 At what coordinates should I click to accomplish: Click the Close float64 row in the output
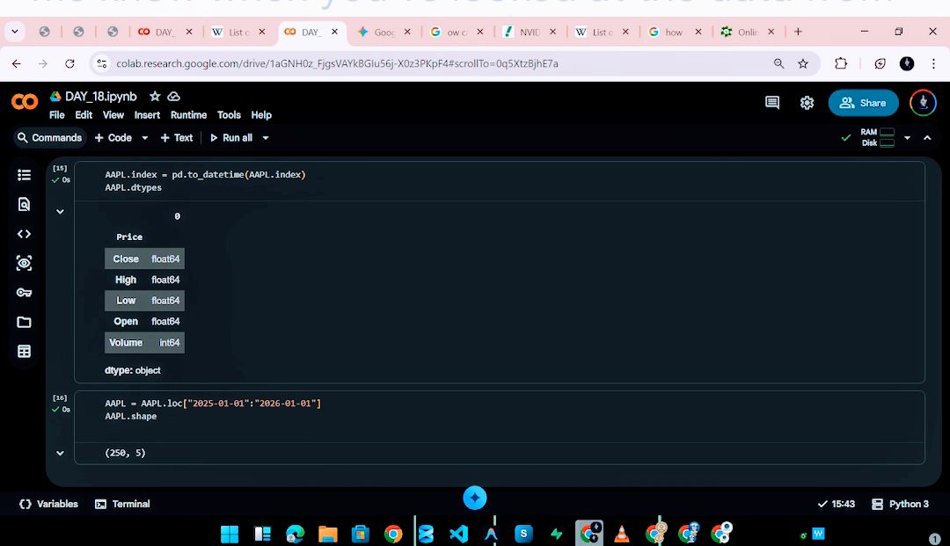pos(144,259)
